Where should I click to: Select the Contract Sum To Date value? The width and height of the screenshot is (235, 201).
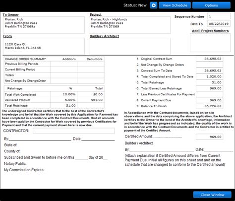[209, 70]
